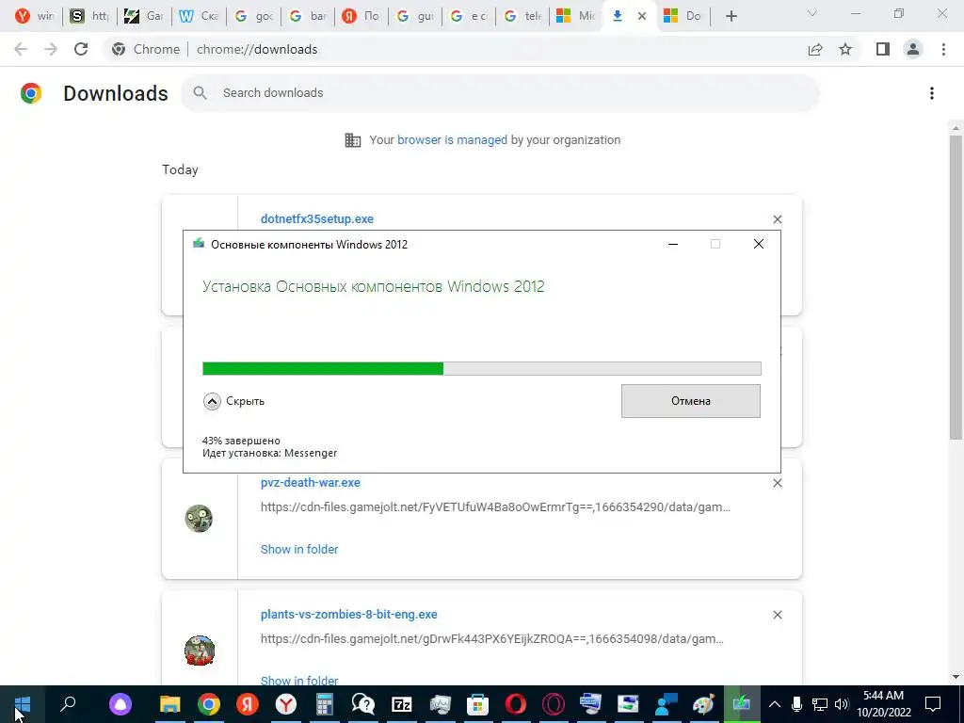This screenshot has width=964, height=723.
Task: Open Chrome main three-dot menu
Action: click(943, 49)
